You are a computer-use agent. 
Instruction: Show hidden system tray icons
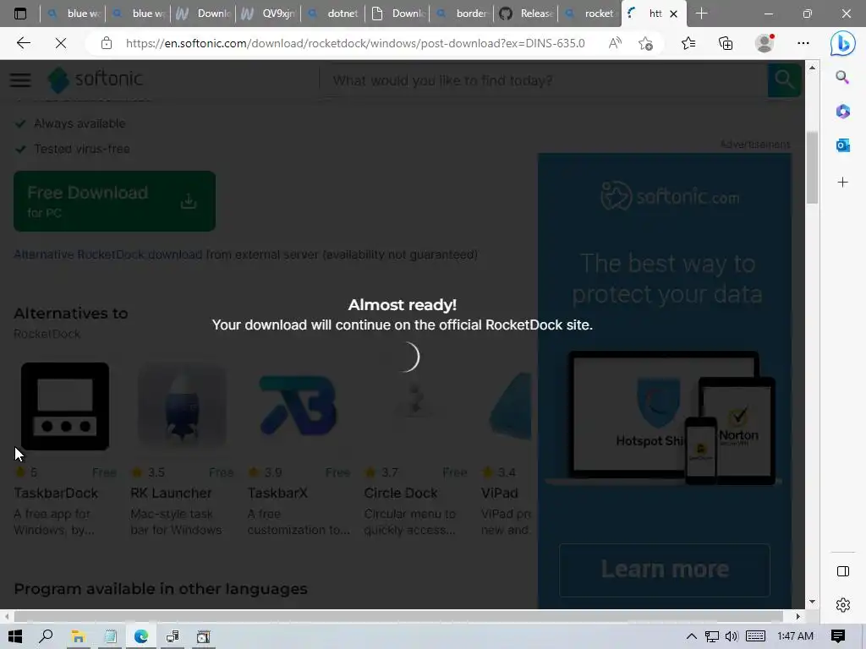click(691, 636)
